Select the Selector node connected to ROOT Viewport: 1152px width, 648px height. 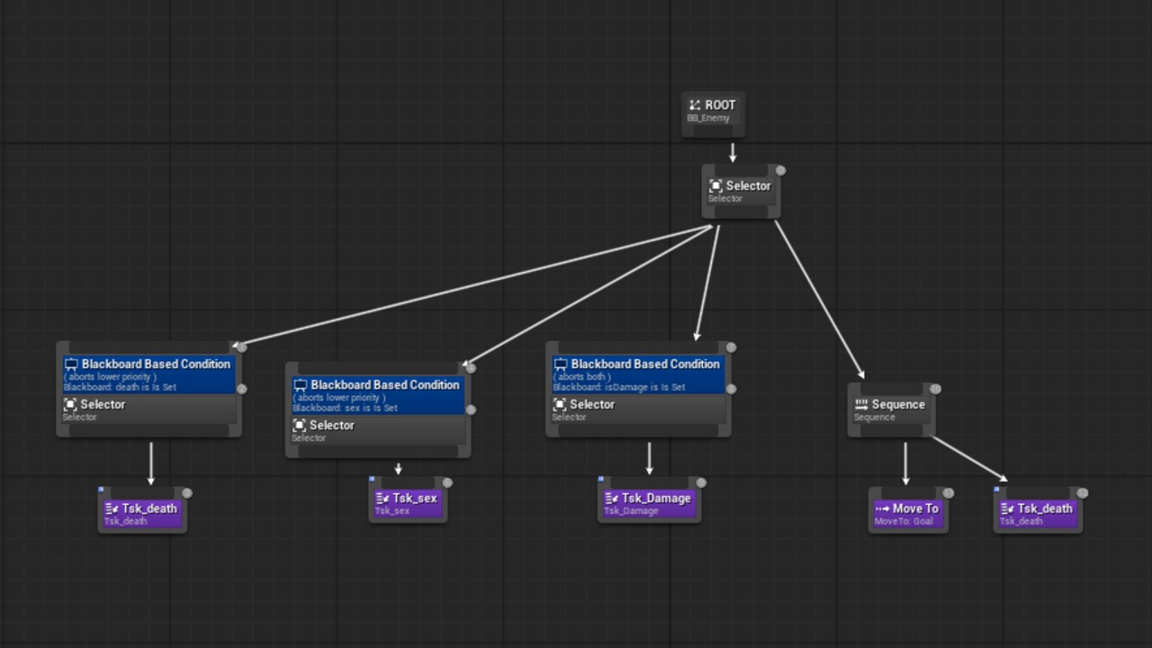pos(740,191)
